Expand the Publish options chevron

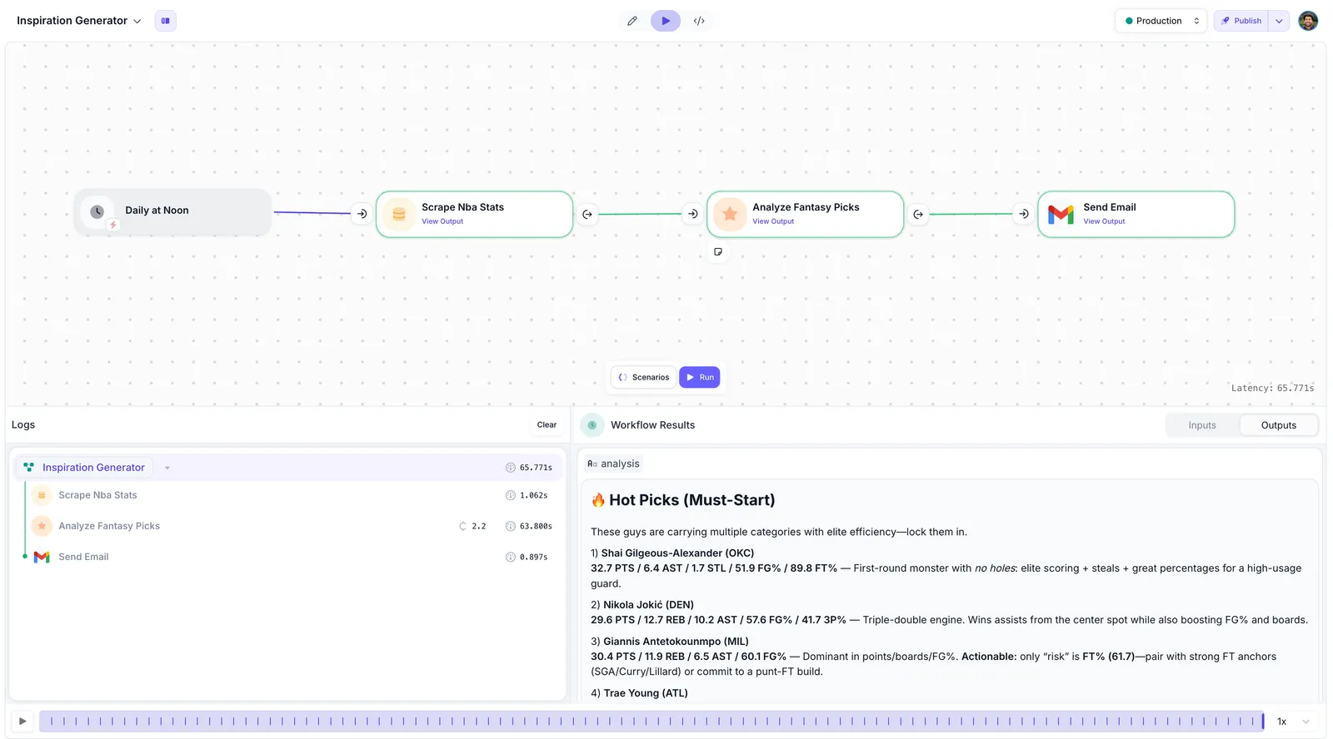pos(1279,21)
